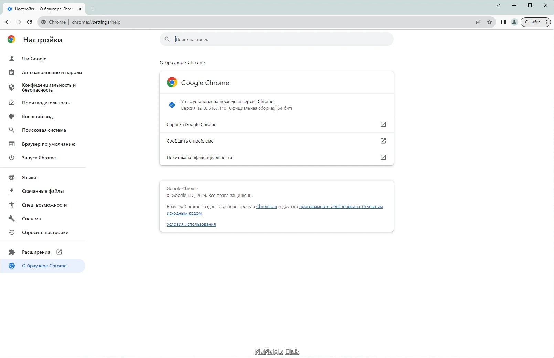
Task: Click the Chrome site info chip in the address bar
Action: [x=54, y=22]
